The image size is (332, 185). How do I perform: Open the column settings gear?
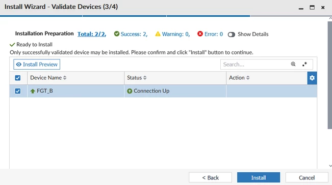click(x=312, y=78)
